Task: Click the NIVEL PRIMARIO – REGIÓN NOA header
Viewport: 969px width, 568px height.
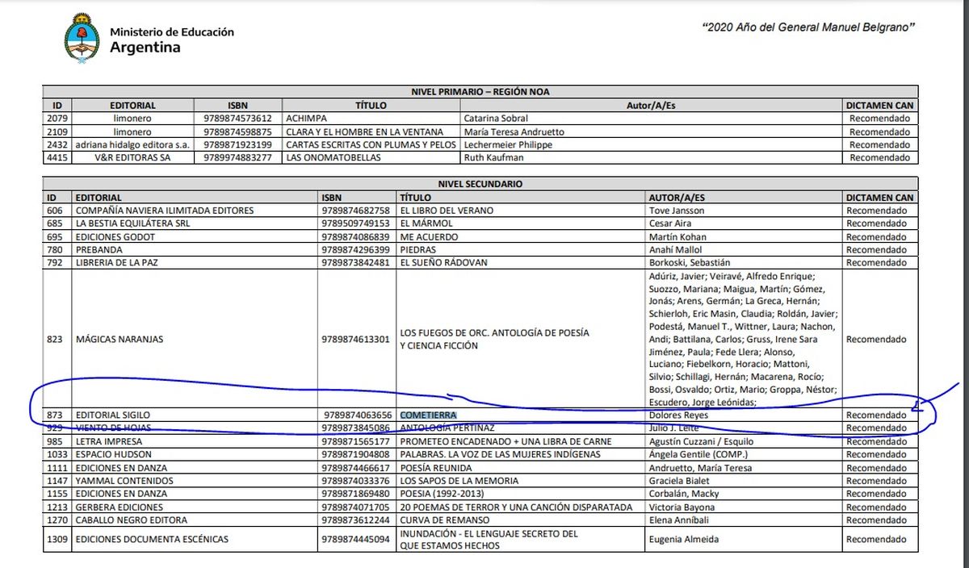Action: point(480,92)
